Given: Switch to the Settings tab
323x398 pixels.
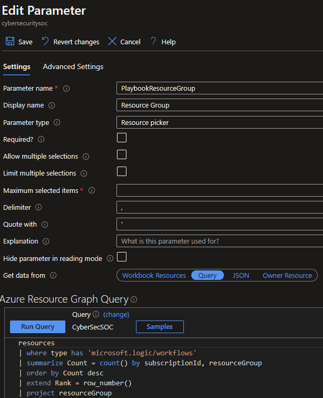Looking at the screenshot, I should click(x=16, y=67).
